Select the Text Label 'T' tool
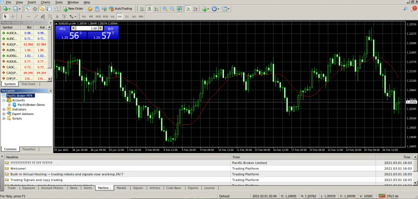 tap(64, 17)
